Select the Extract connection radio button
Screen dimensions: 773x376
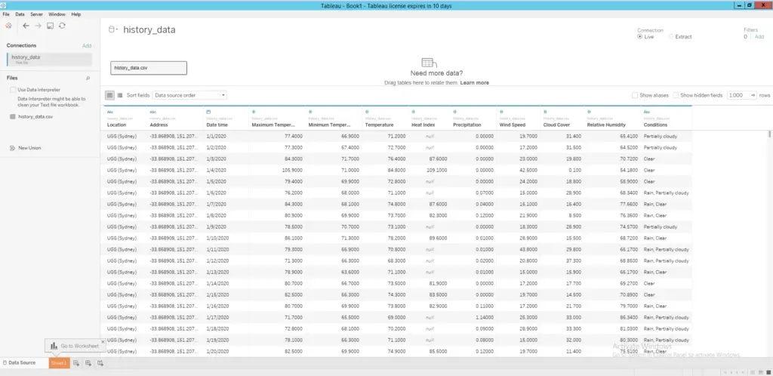(671, 36)
